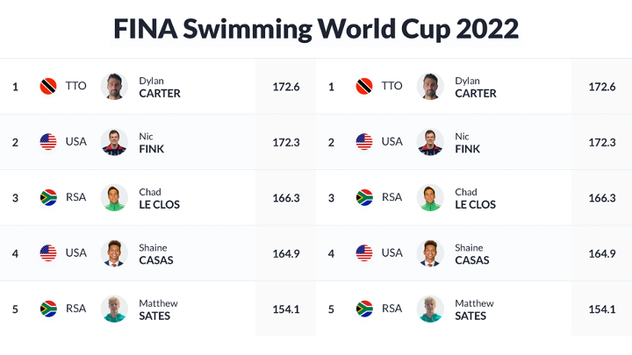Click the name Nic FINK in left table

click(x=152, y=143)
